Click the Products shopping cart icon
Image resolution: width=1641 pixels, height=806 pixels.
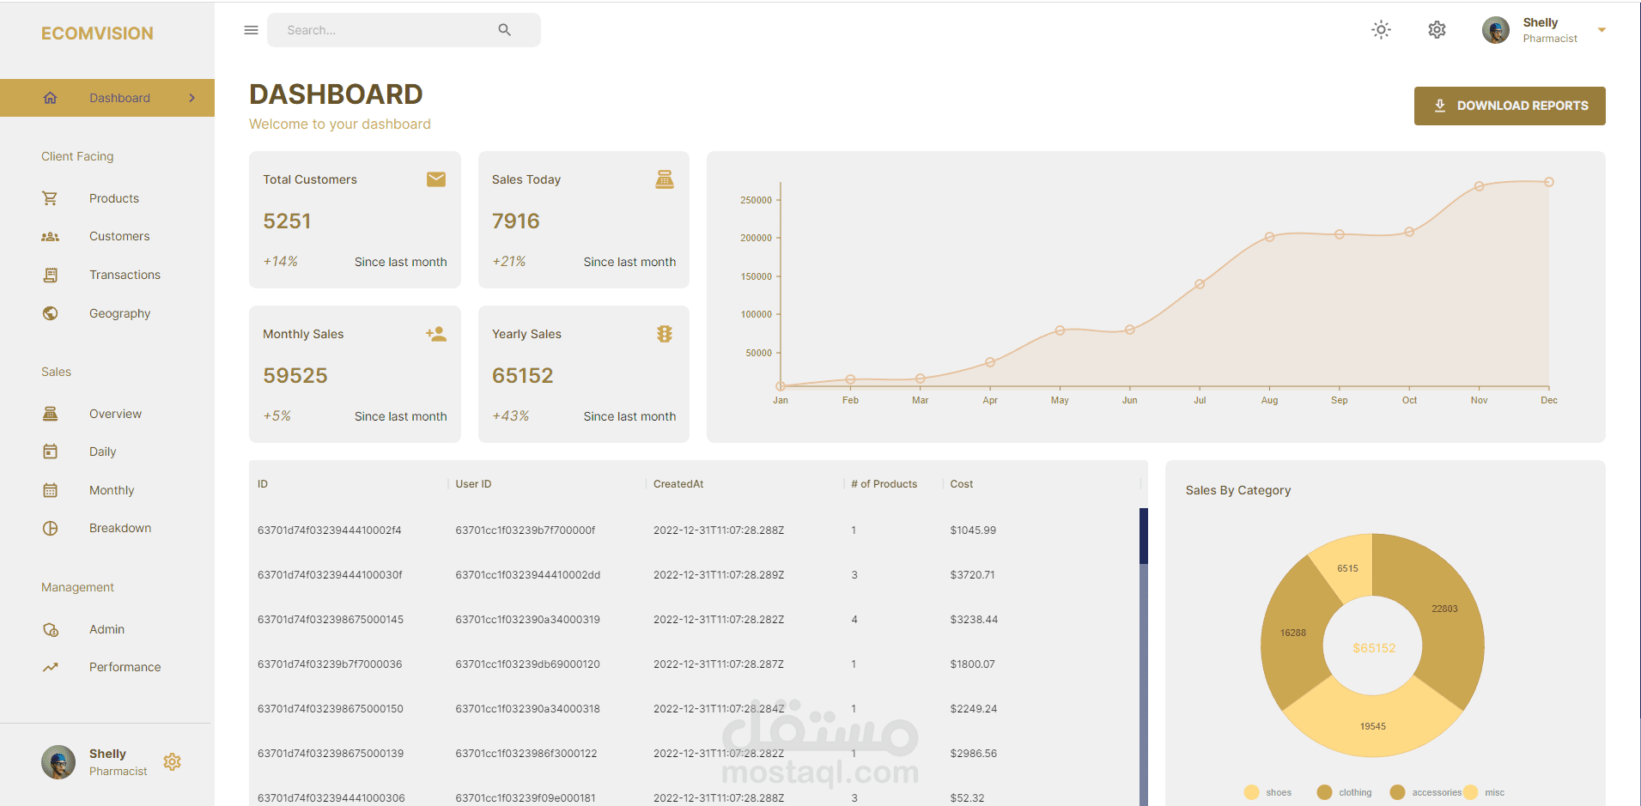[x=50, y=198]
